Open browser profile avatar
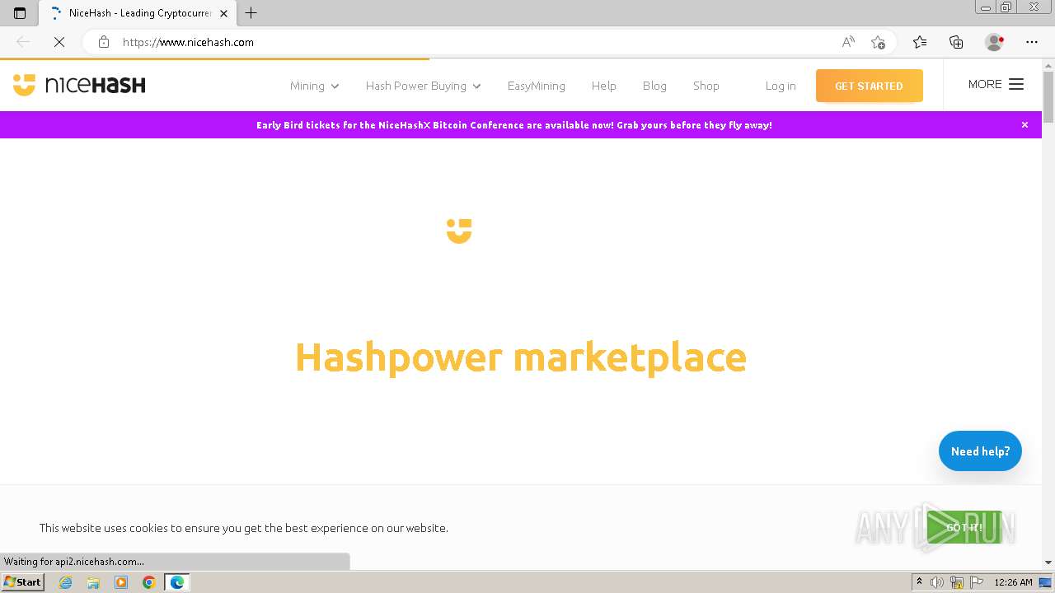The width and height of the screenshot is (1055, 593). 994,42
